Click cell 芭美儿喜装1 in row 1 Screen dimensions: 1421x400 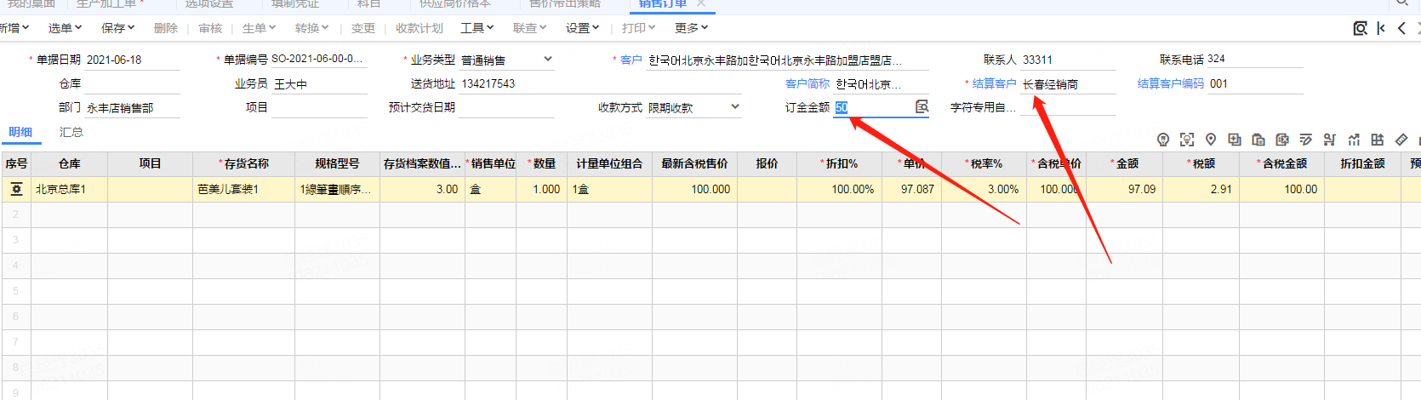244,189
